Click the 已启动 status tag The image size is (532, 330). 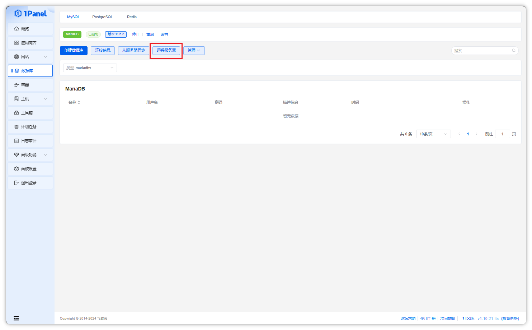coord(93,34)
